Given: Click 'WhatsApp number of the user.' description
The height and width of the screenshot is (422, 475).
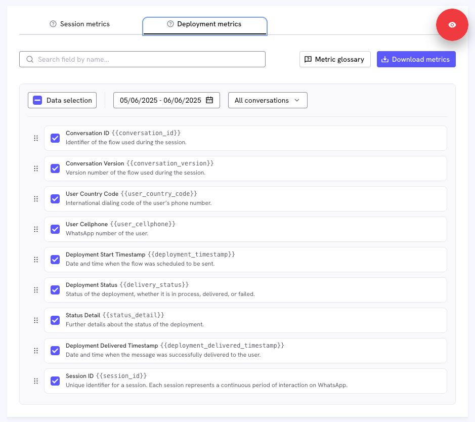Looking at the screenshot, I should (x=107, y=233).
